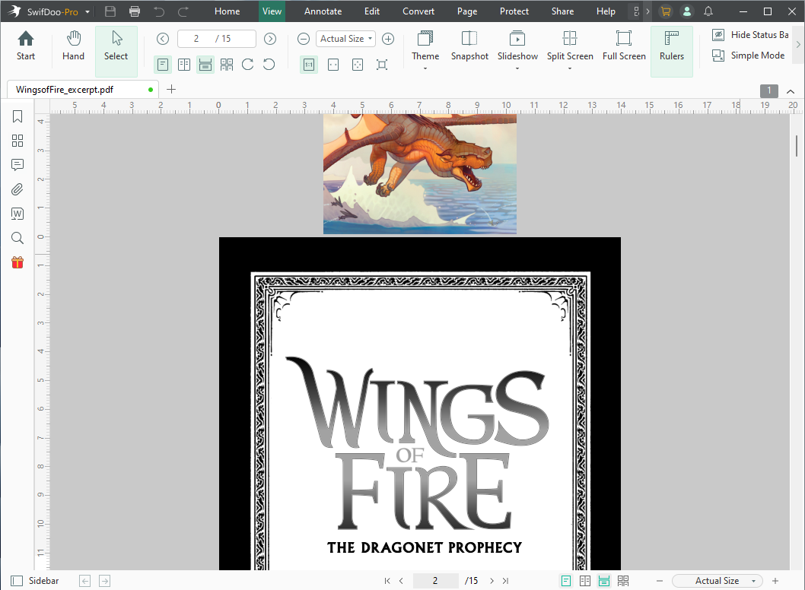Jump to the first page in the status bar
This screenshot has width=805, height=590.
(x=387, y=581)
